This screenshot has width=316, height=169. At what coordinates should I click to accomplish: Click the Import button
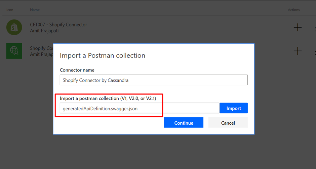[234, 108]
